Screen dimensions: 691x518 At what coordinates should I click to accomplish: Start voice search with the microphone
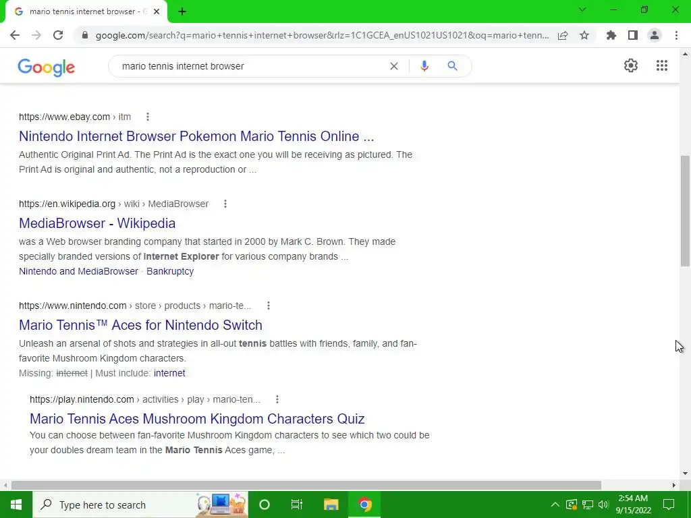coord(424,66)
